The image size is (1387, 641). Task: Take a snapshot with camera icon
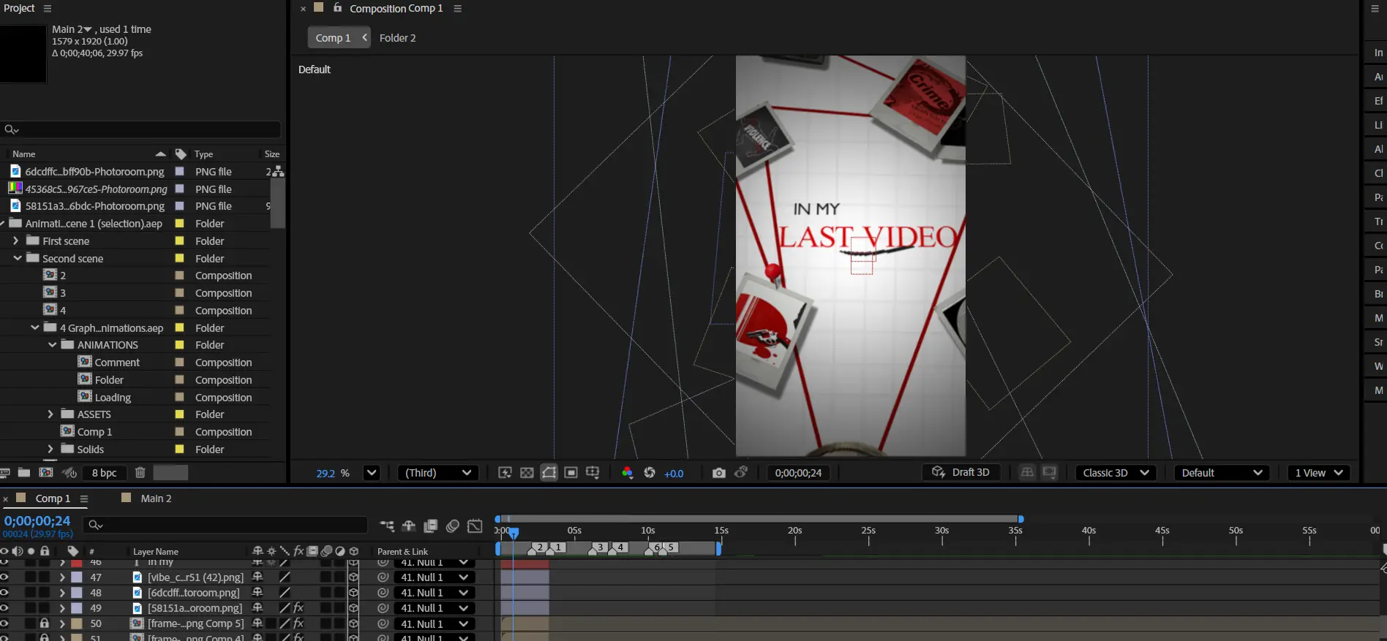pyautogui.click(x=718, y=473)
